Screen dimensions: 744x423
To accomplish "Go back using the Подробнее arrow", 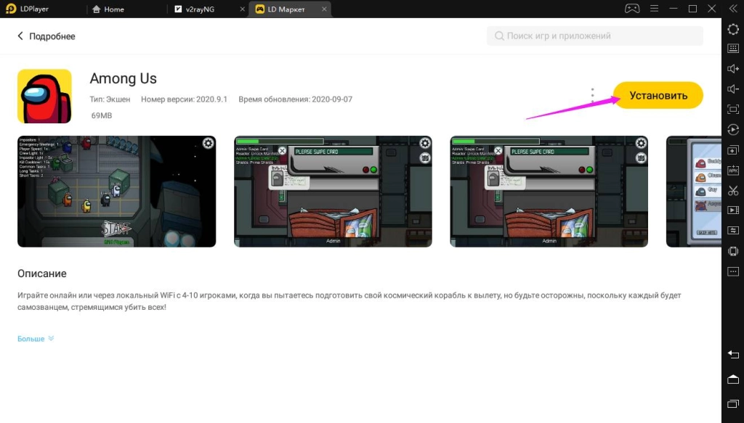I will click(20, 36).
